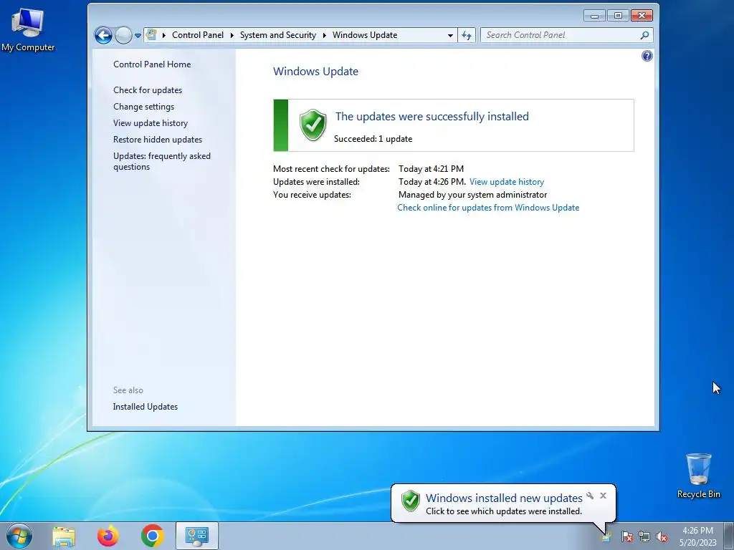
Task: Select System and Security breadcrumb
Action: [277, 35]
